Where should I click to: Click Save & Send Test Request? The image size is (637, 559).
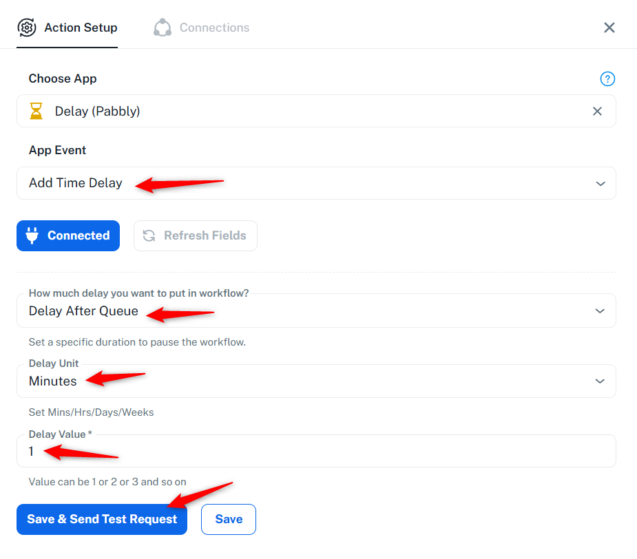[102, 519]
